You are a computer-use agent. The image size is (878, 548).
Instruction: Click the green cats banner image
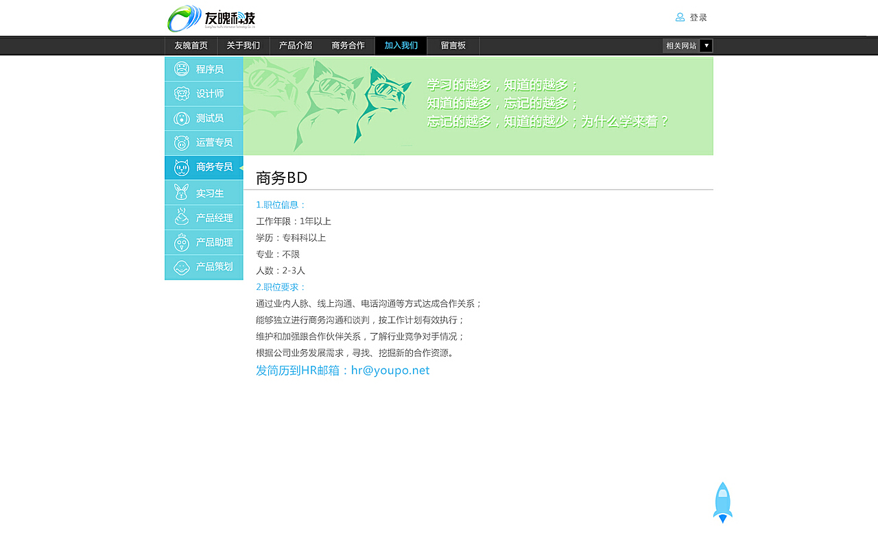click(x=478, y=106)
